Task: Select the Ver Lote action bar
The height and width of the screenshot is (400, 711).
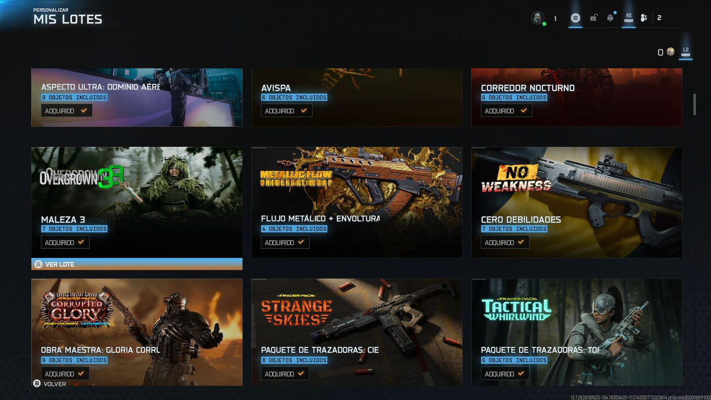Action: 137,264
